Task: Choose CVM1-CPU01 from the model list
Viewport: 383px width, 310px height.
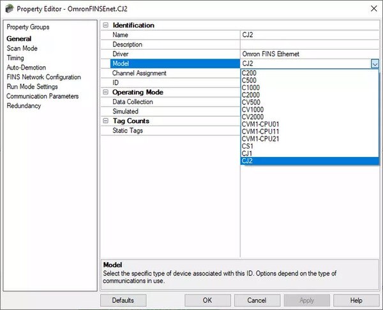Action: (x=310, y=124)
